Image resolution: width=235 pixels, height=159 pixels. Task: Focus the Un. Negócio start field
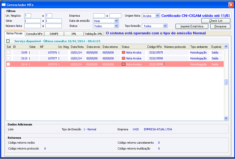pyautogui.click(x=28, y=16)
